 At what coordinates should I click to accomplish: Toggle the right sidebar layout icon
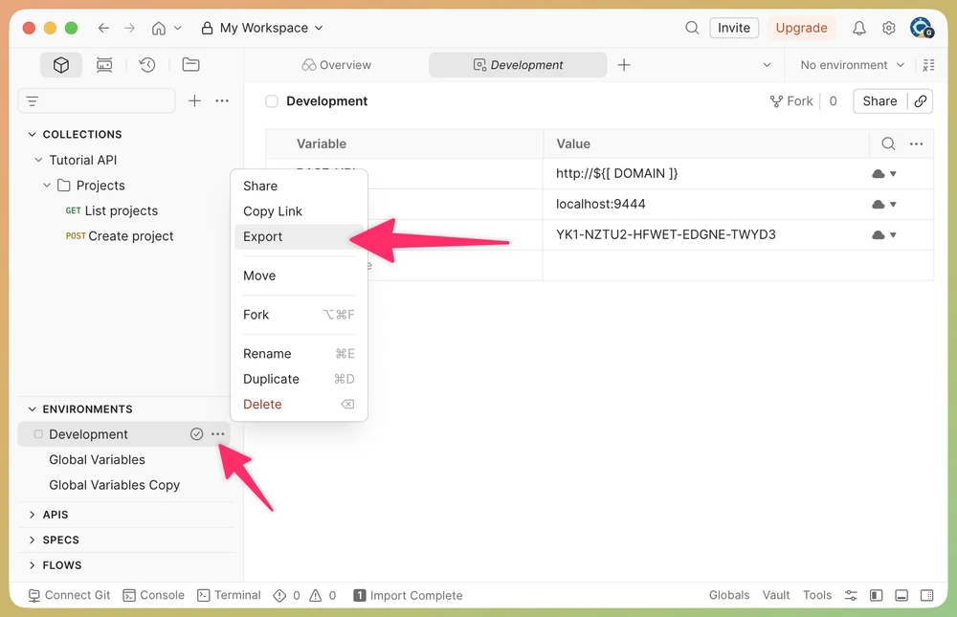[926, 595]
